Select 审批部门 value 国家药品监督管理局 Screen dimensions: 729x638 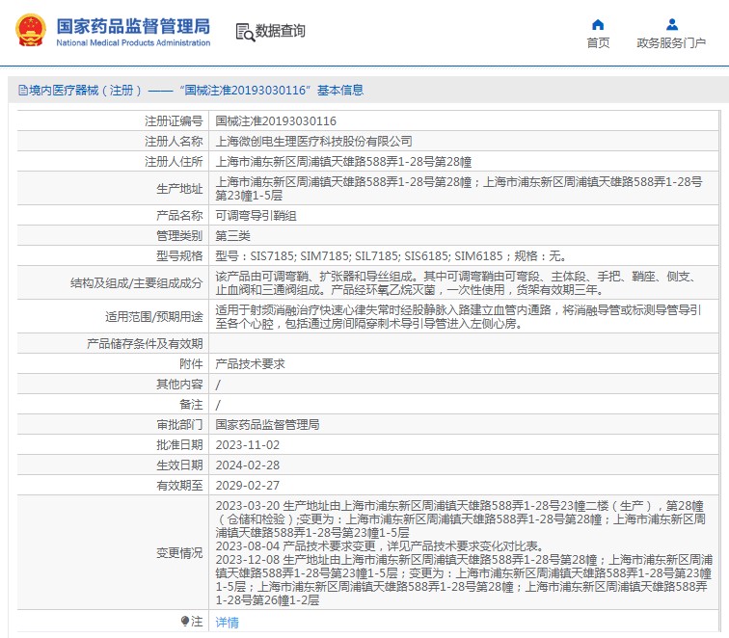tap(267, 425)
